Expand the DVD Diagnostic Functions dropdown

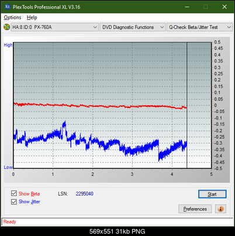133,27
